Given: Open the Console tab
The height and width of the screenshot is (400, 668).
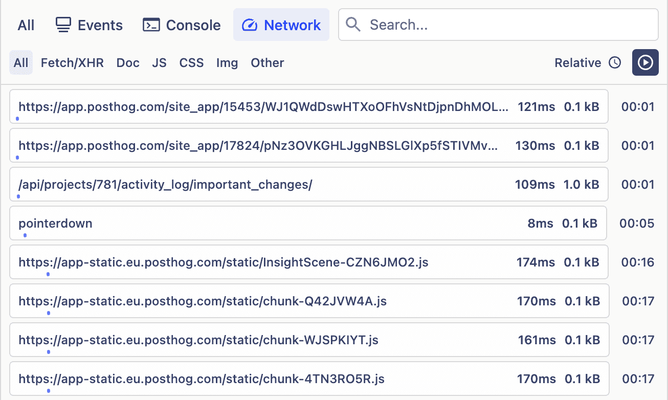Looking at the screenshot, I should (x=182, y=25).
